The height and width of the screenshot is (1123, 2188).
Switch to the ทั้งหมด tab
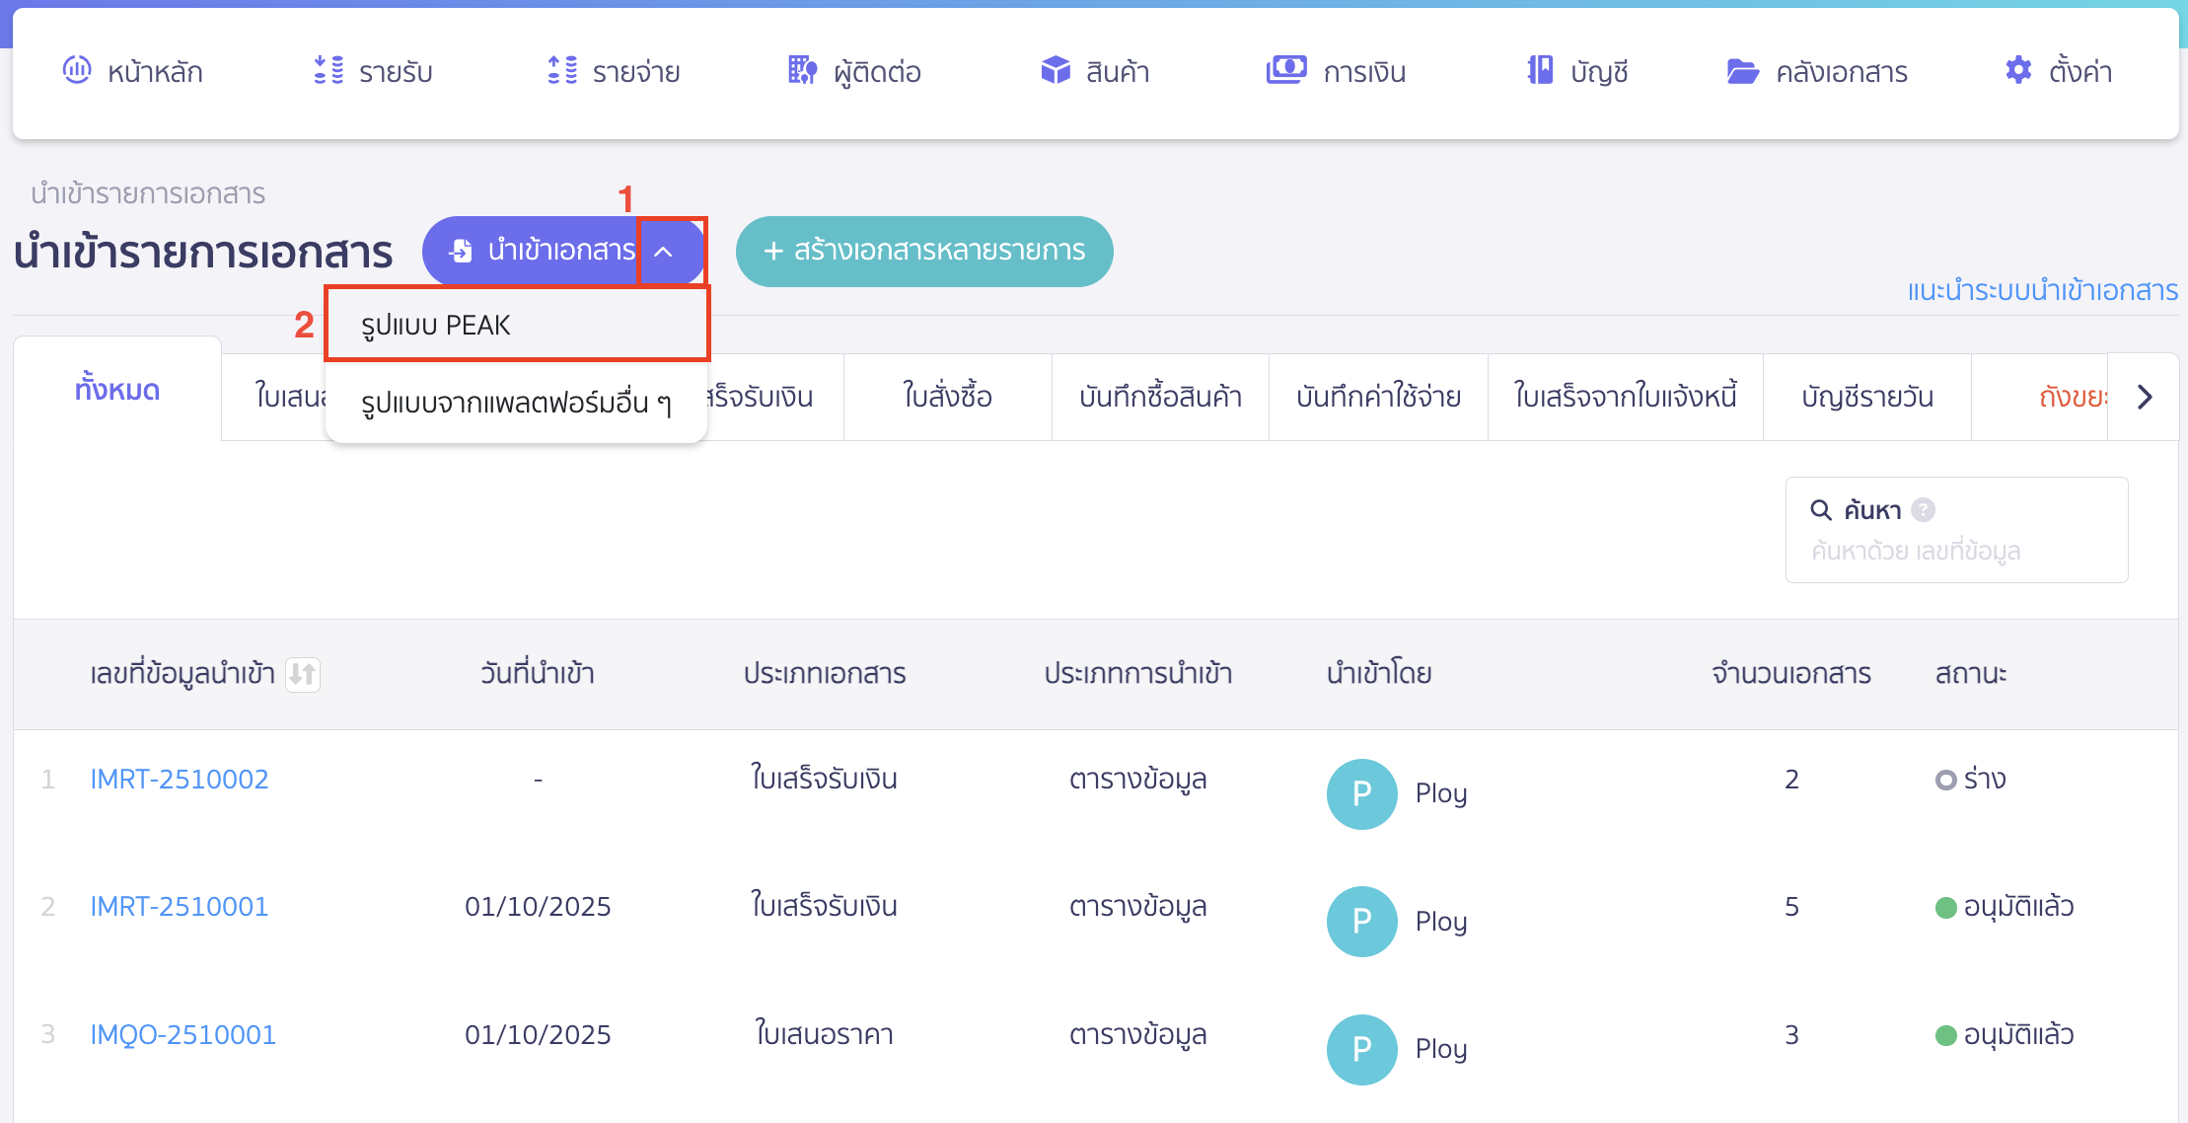point(116,389)
